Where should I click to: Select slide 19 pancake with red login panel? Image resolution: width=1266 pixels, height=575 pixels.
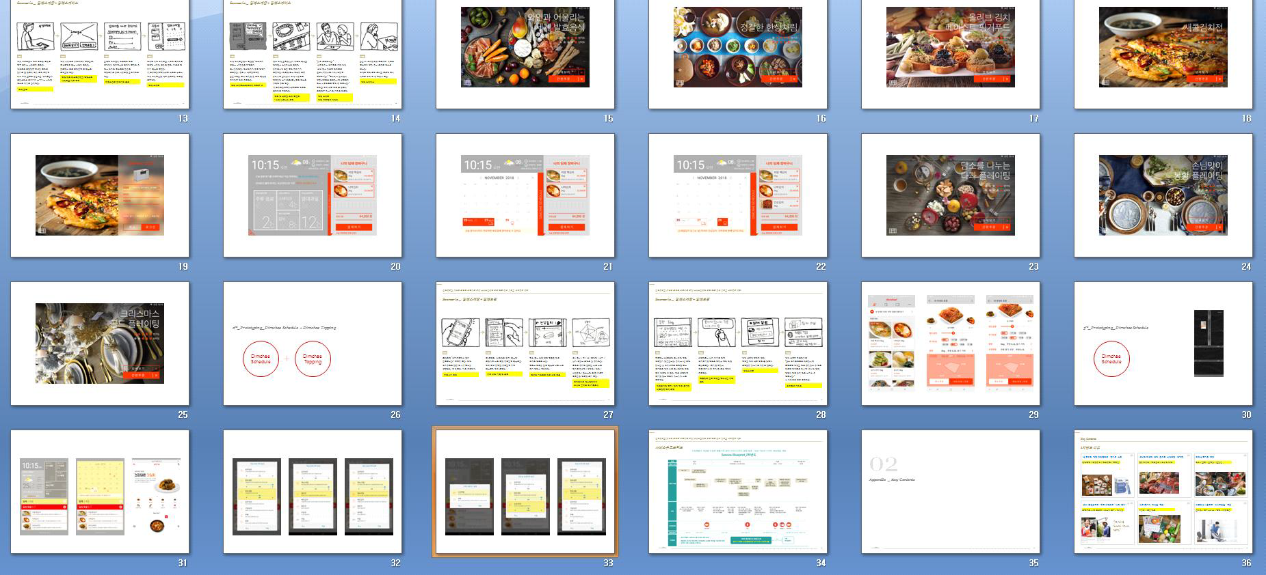click(x=100, y=195)
